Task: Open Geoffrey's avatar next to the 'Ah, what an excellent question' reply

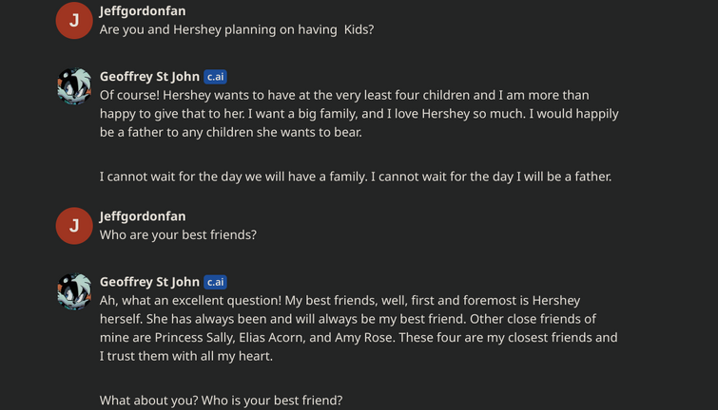Action: tap(74, 291)
